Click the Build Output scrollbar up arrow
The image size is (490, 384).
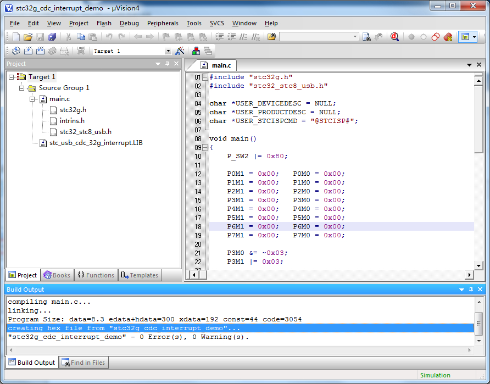pyautogui.click(x=479, y=302)
